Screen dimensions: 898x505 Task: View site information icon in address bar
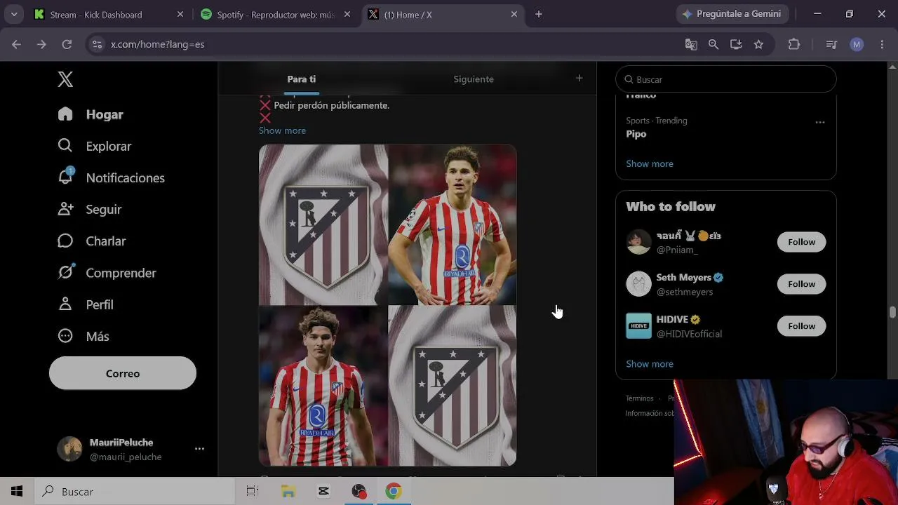(97, 44)
